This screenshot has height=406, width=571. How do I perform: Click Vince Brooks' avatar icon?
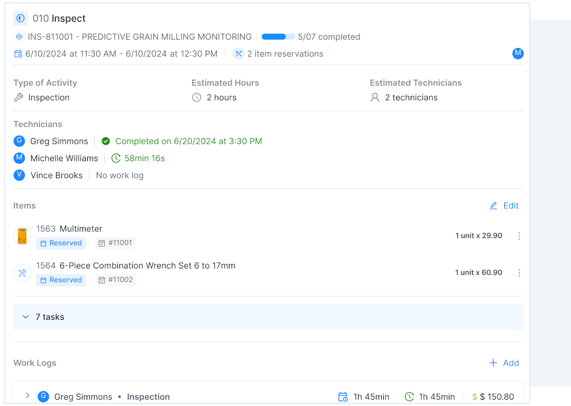click(20, 176)
